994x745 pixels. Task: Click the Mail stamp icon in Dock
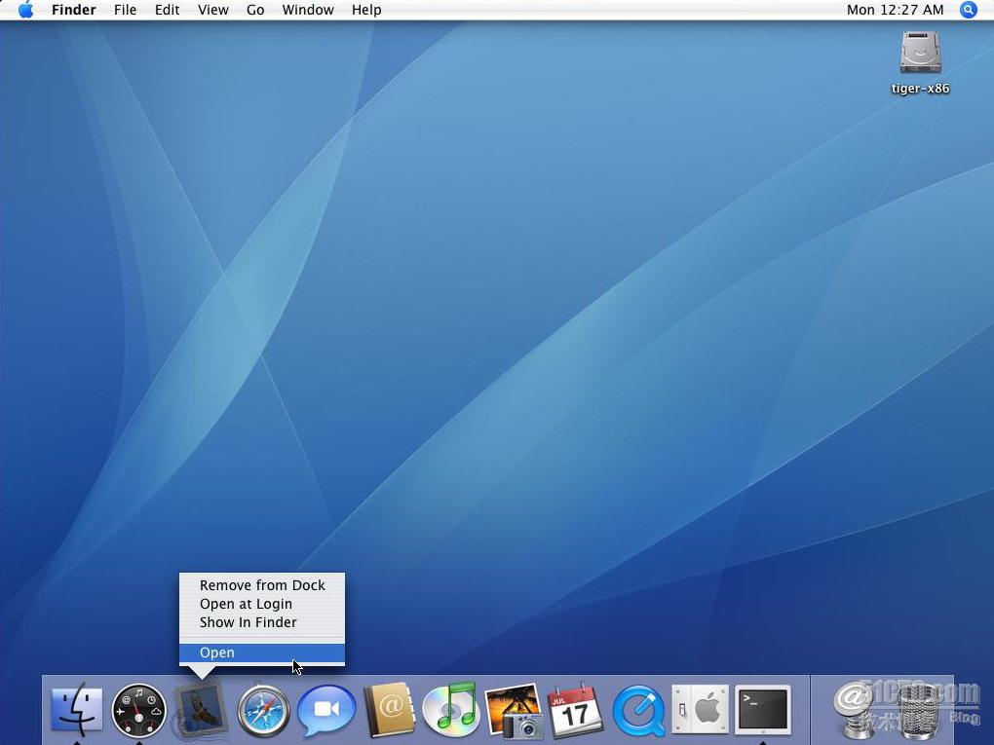coord(201,711)
